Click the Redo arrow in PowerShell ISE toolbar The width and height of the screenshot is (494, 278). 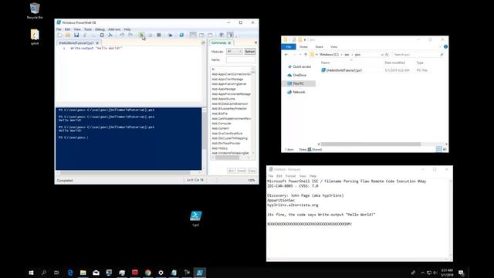tap(130, 35)
